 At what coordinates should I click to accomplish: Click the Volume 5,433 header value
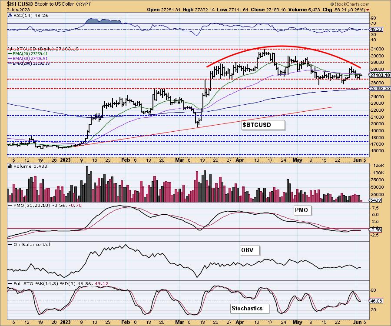304,10
